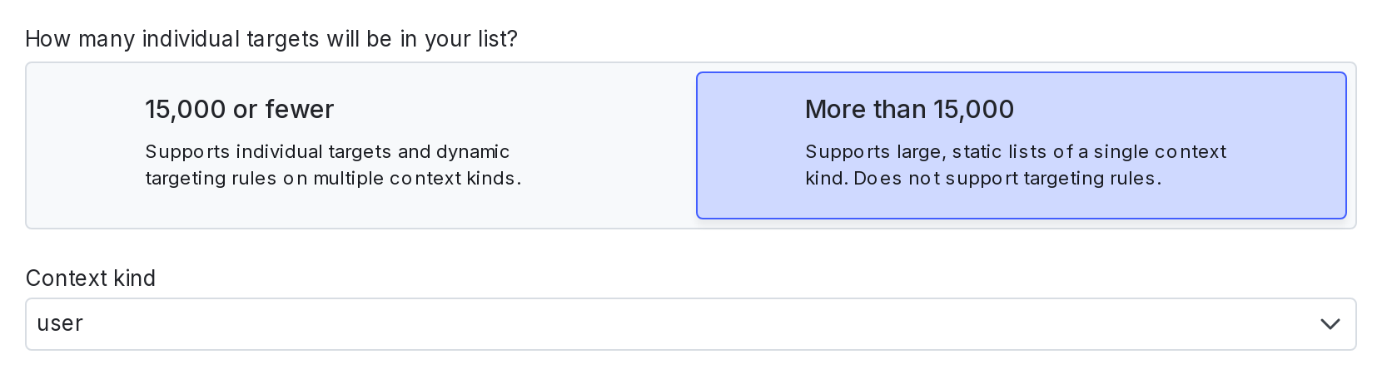The width and height of the screenshot is (1392, 384).
Task: Open the Context kind dropdown
Action: tap(690, 324)
